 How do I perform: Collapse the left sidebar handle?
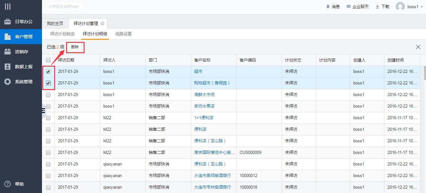pyautogui.click(x=44, y=111)
